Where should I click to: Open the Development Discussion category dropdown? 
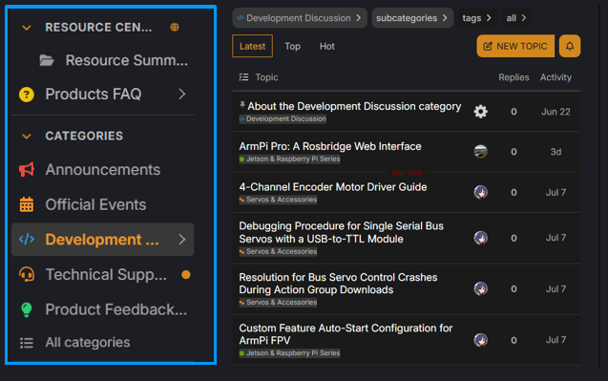pos(300,18)
